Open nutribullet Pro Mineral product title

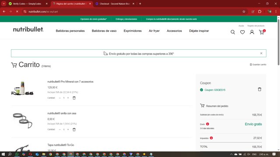pyautogui.click(x=70, y=82)
